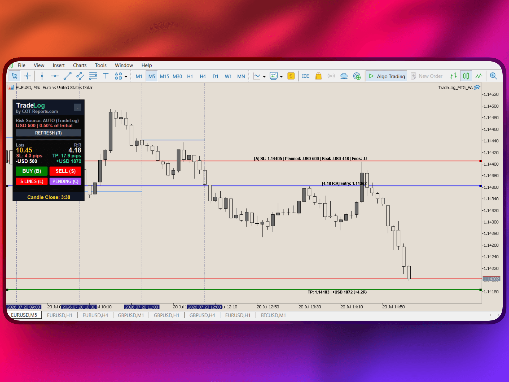The image size is (509, 382).
Task: Switch chart to line chart mode
Action: [479, 76]
